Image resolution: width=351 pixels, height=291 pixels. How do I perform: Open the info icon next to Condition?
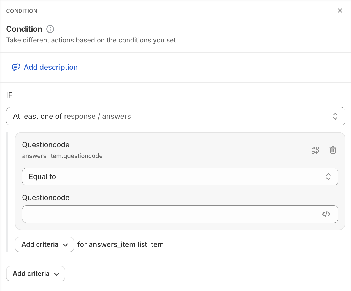click(50, 29)
